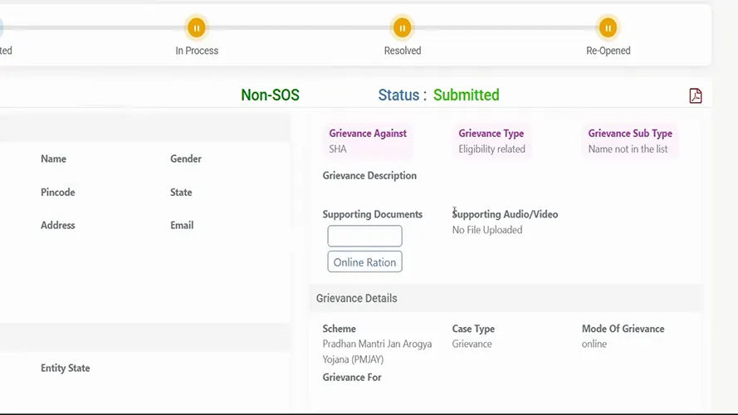
Task: Click the Supporting Audio/Video label
Action: click(x=505, y=214)
